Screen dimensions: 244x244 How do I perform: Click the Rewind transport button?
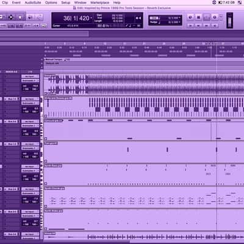click(x=198, y=26)
